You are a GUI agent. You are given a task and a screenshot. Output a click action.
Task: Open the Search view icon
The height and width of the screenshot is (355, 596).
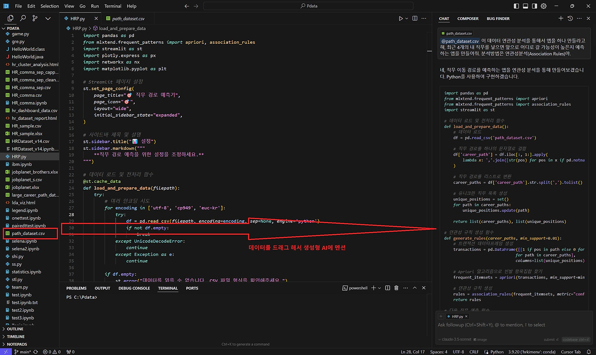click(x=23, y=19)
